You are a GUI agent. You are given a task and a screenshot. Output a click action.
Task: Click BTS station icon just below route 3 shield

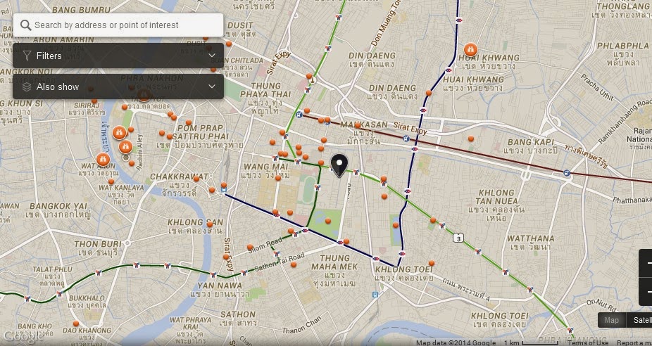click(478, 252)
